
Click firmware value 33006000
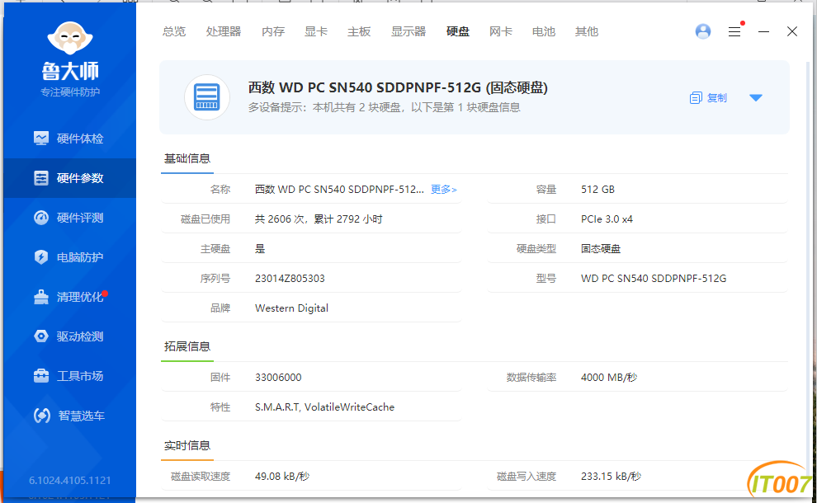click(x=278, y=378)
